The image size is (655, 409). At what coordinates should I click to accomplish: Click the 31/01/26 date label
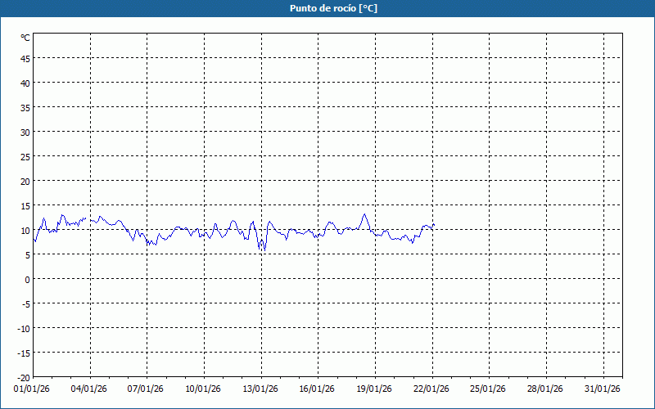603,389
